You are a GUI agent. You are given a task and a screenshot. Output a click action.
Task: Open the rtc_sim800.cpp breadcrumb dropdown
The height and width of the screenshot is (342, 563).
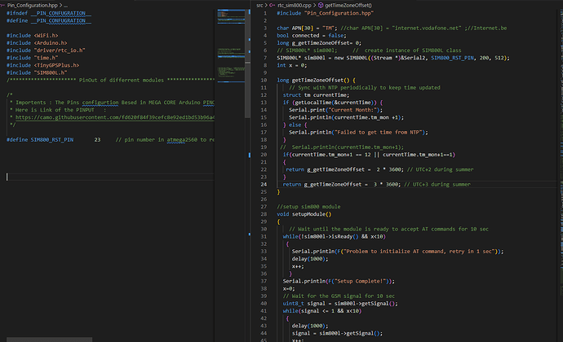pos(294,5)
